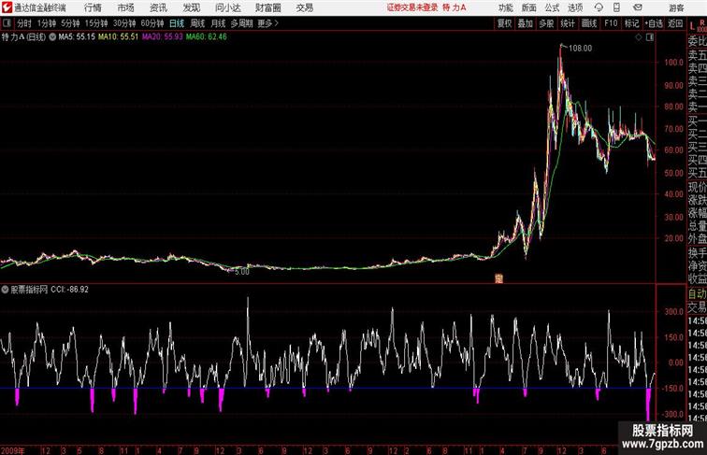Open the 多周期 multi-period view
This screenshot has width=707, height=455.
click(242, 23)
